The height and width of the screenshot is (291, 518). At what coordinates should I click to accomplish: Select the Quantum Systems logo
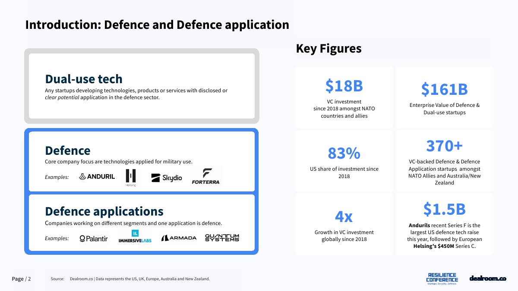click(x=222, y=238)
